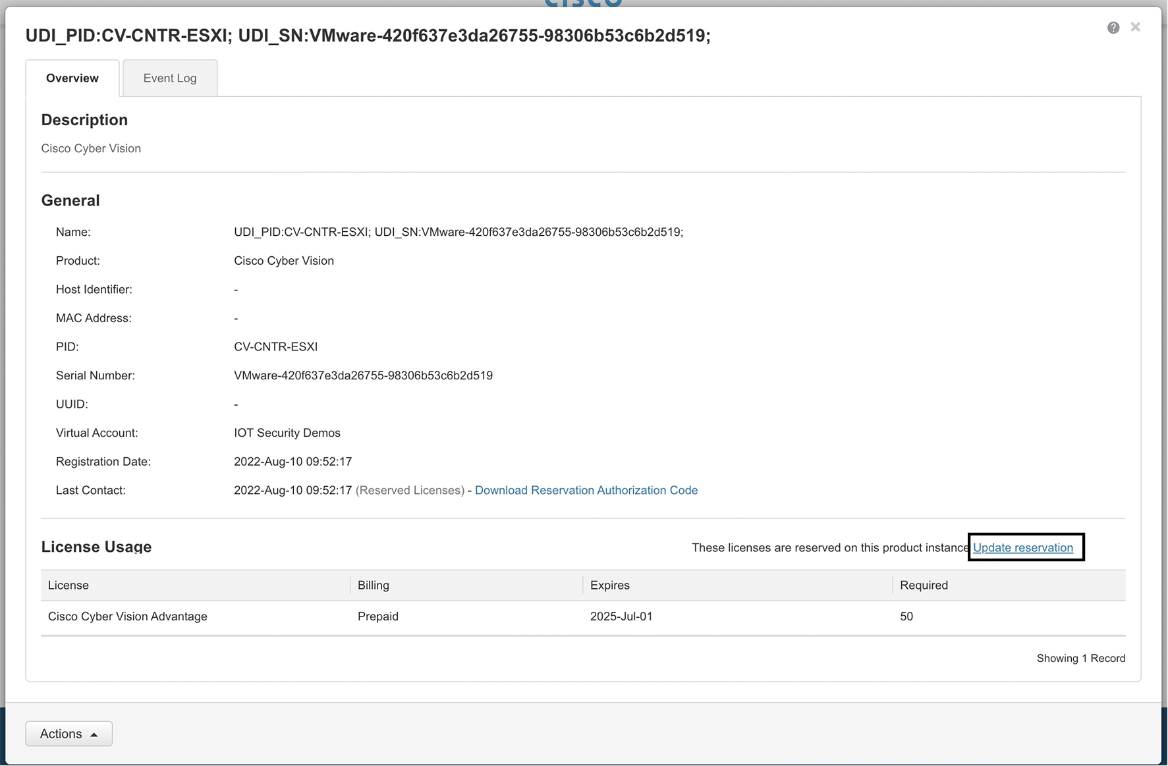Click the Update reservation link
The image size is (1168, 766).
1022,547
